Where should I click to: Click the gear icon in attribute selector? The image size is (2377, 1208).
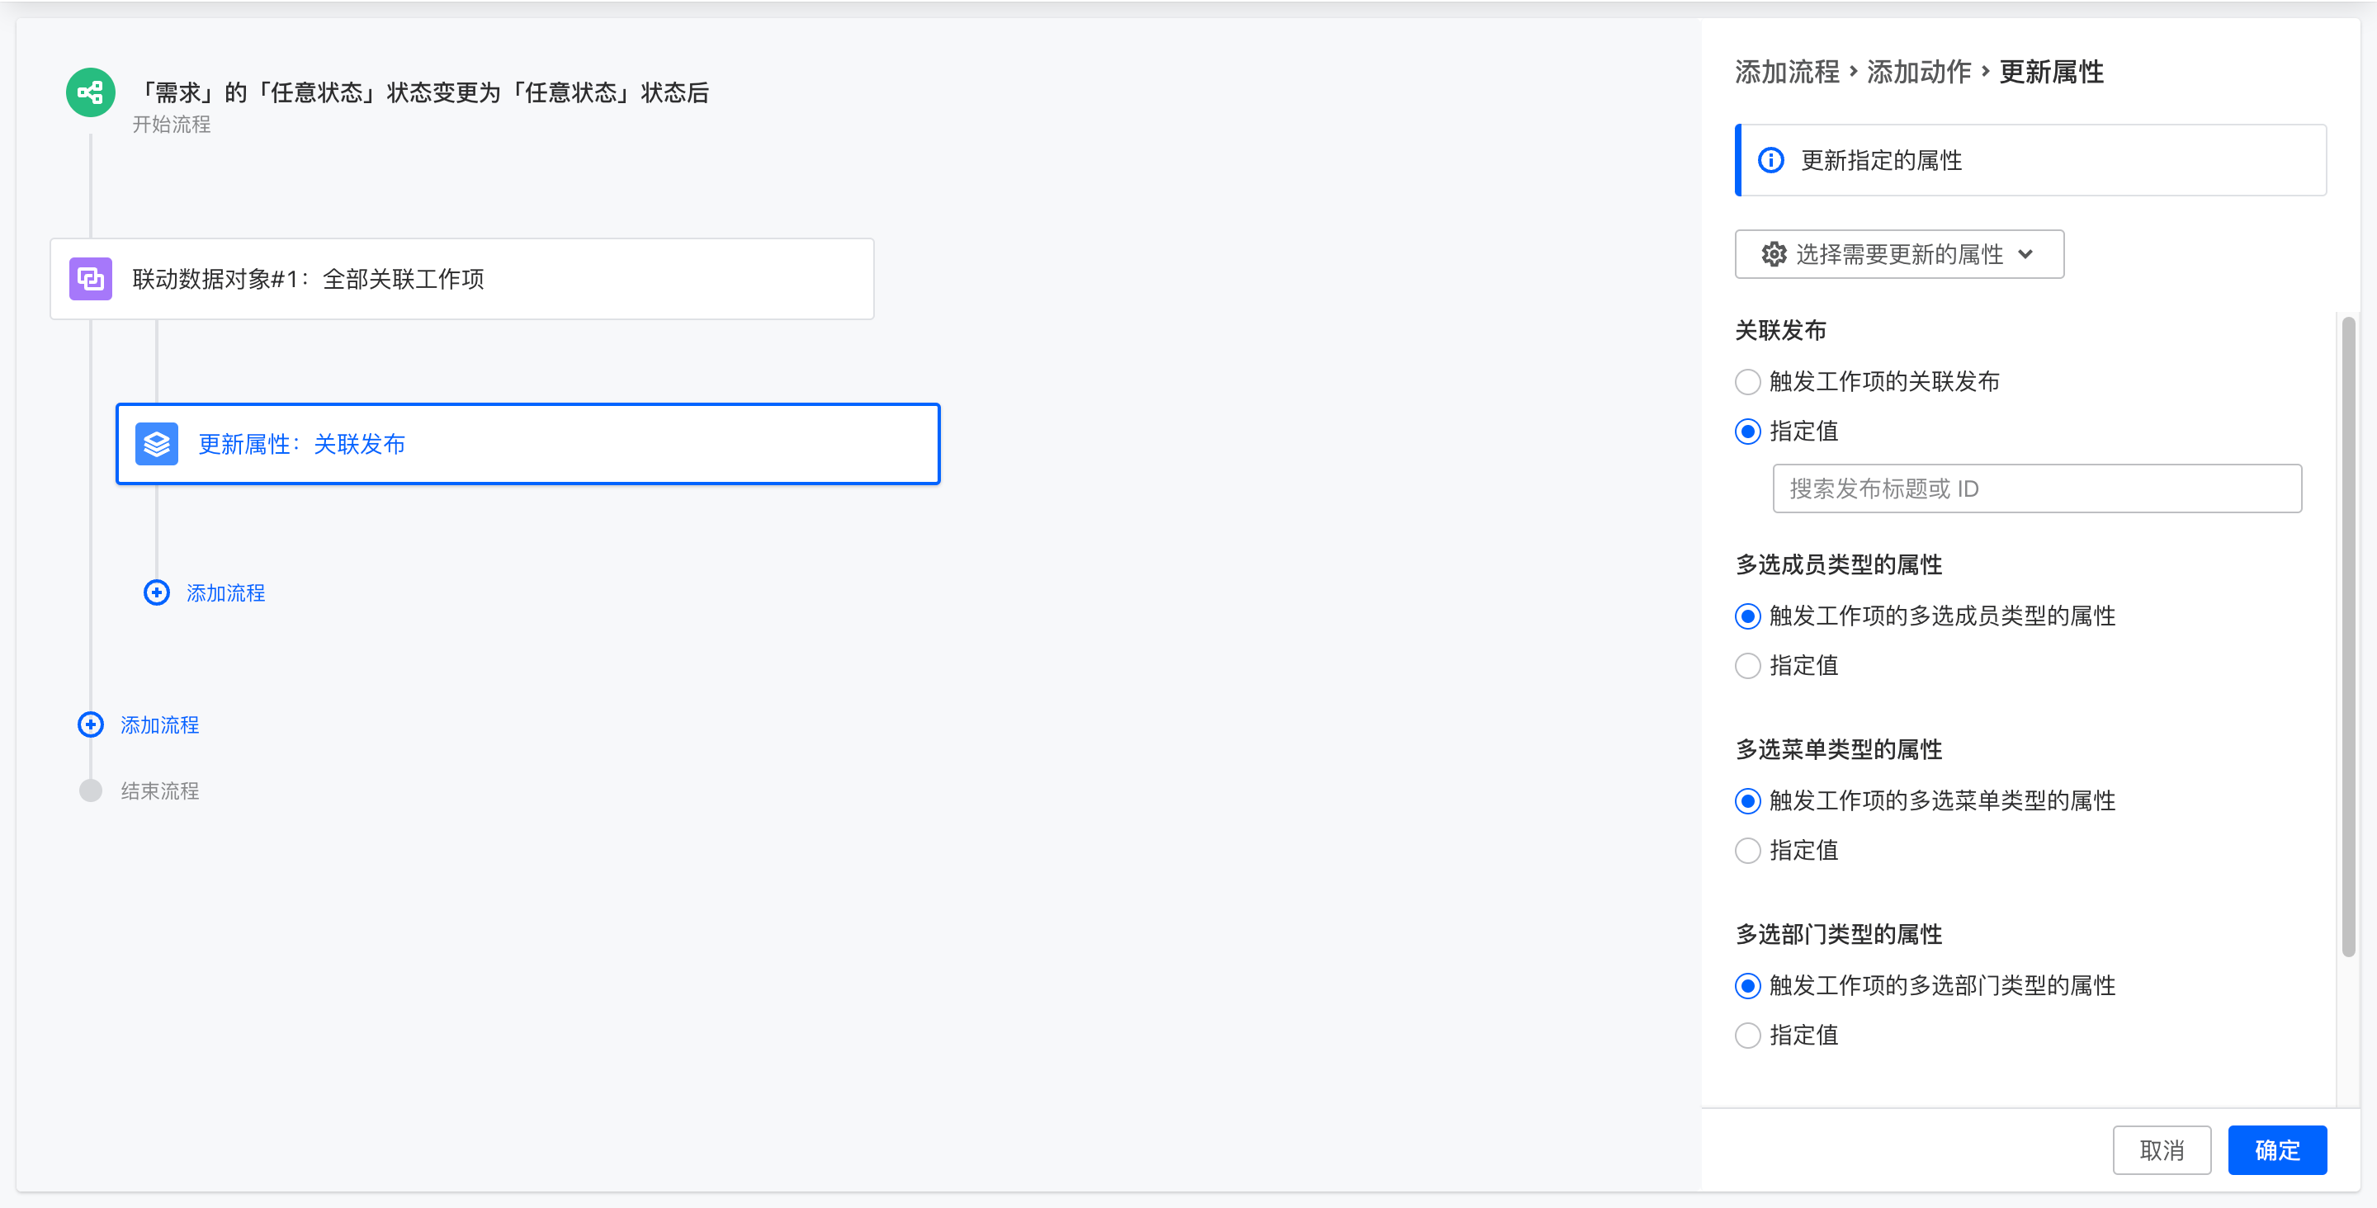point(1774,254)
